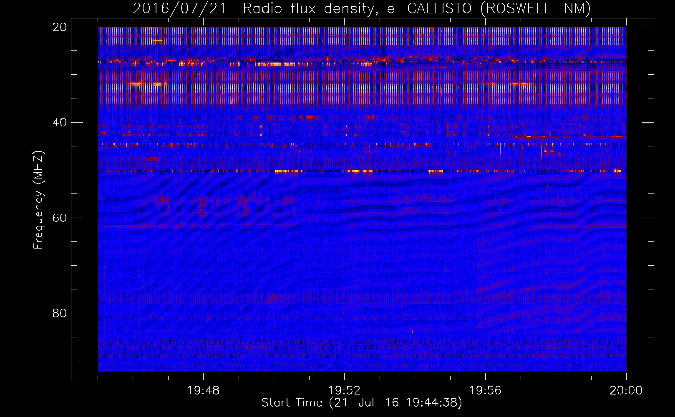Click the 19:56 time tick label
The image size is (675, 417).
485,391
